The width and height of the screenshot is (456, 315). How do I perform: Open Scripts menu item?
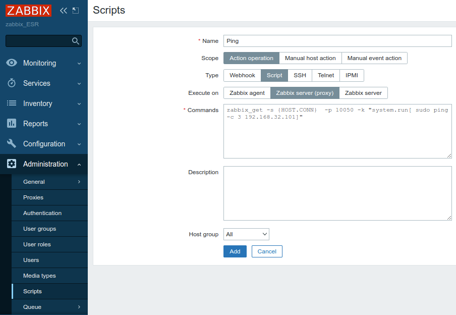pos(49,291)
